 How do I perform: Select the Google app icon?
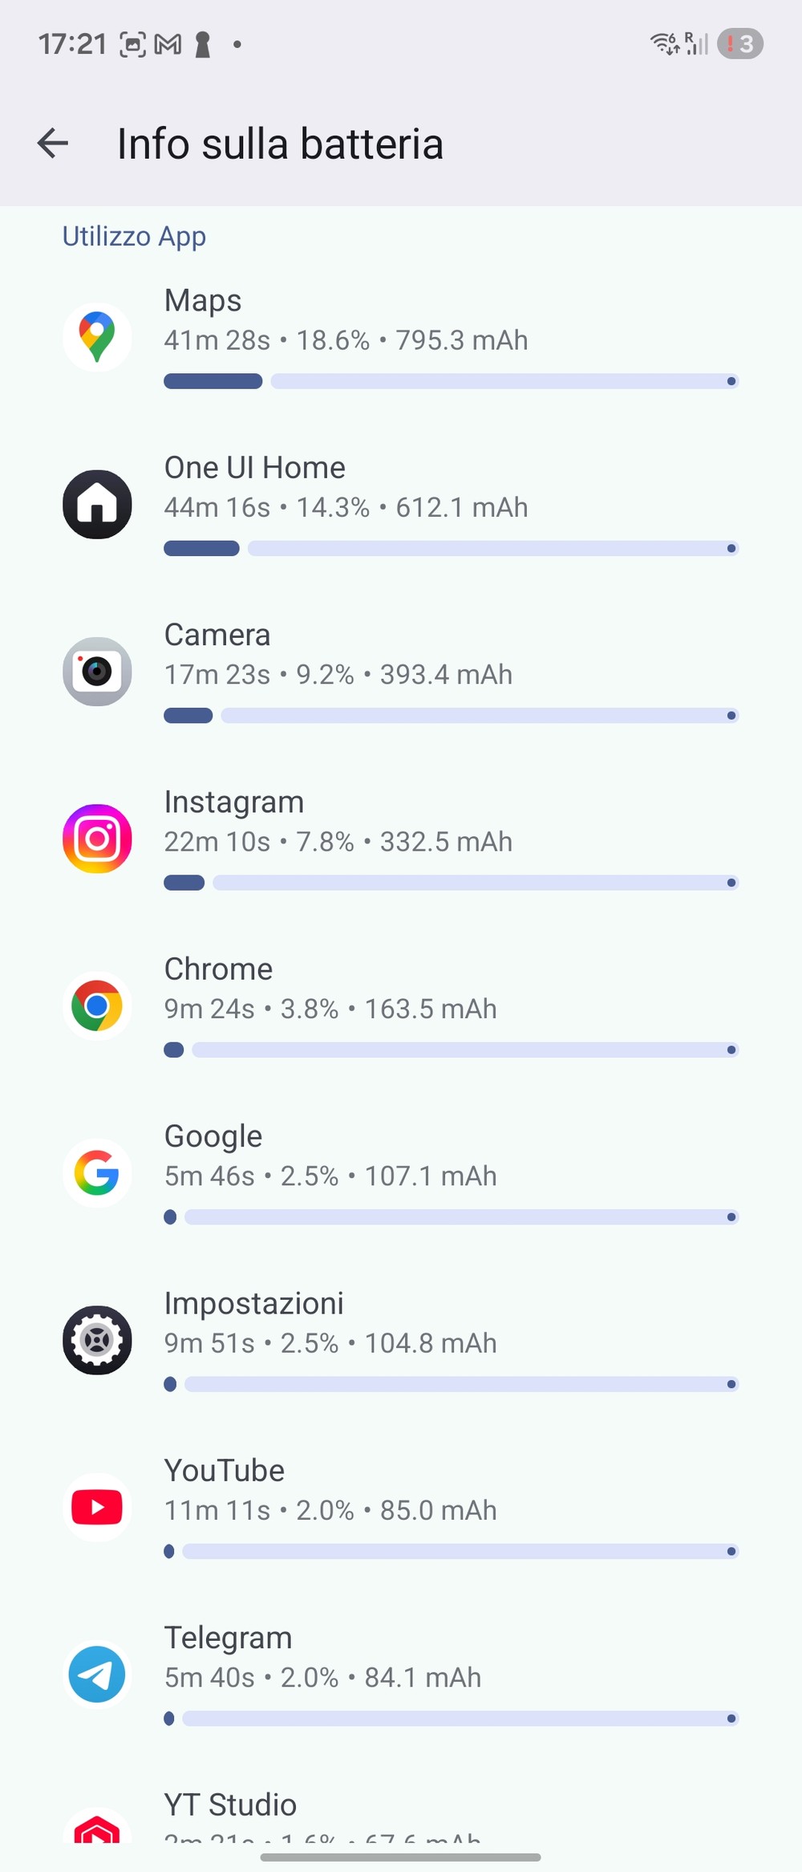click(97, 1173)
